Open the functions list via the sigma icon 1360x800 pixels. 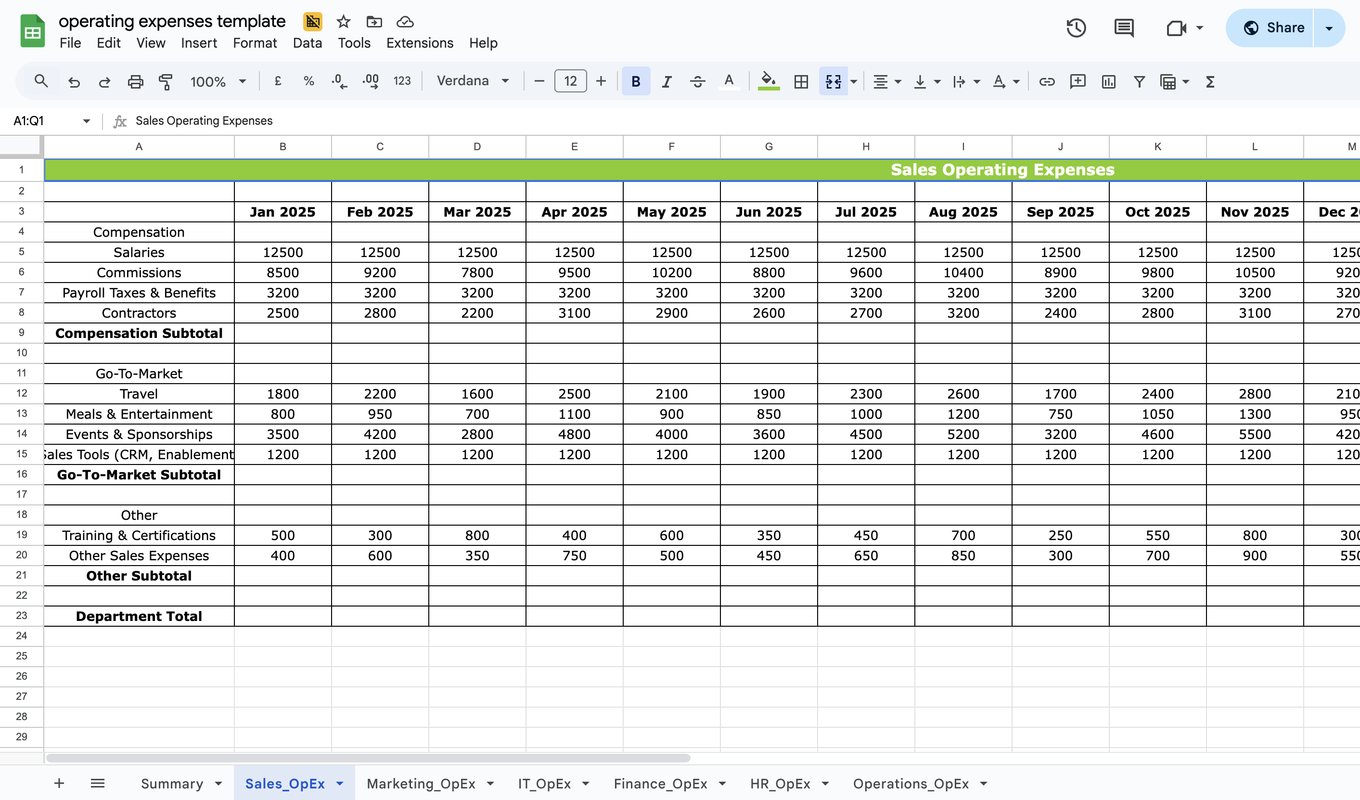[1209, 81]
